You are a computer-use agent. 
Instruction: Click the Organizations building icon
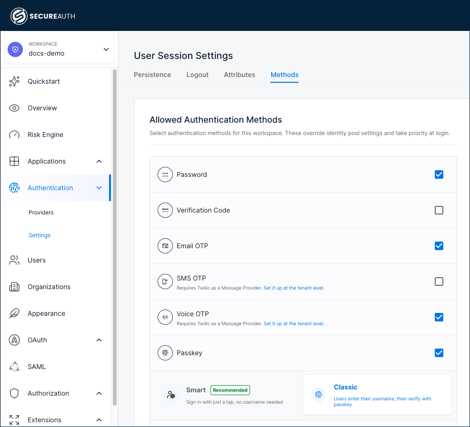point(14,287)
